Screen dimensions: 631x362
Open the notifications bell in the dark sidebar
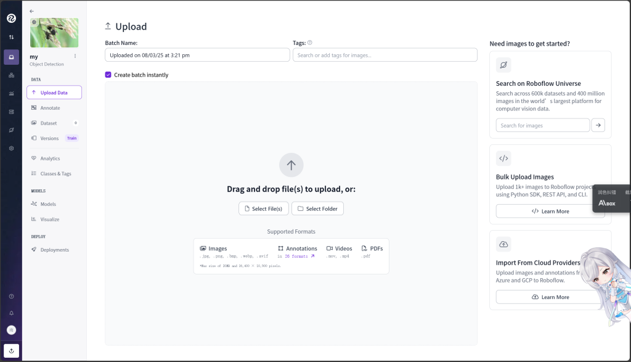tap(11, 313)
